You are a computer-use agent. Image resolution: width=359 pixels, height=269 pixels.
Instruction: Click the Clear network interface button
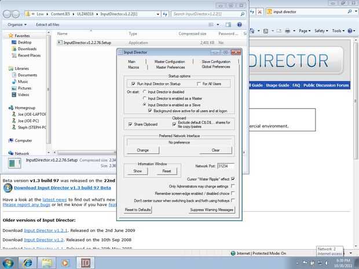point(215,150)
